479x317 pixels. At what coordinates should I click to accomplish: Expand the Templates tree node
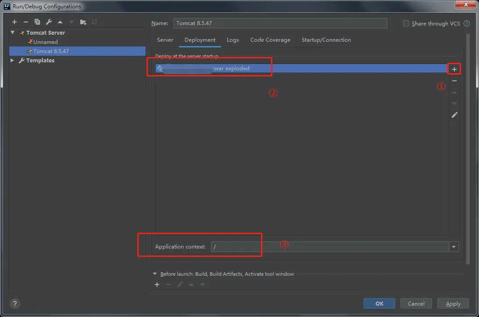click(12, 60)
